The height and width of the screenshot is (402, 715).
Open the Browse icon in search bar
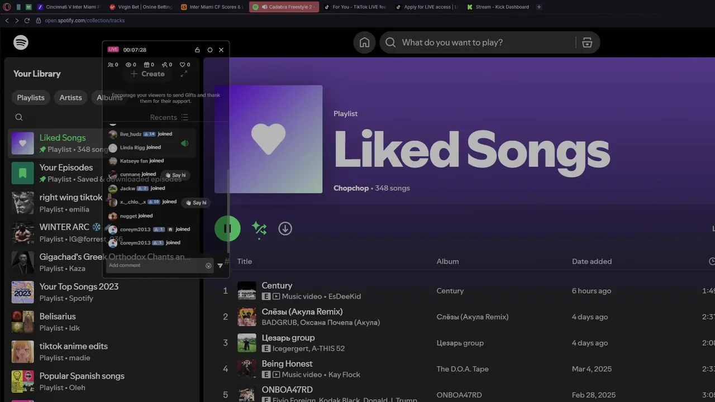click(x=587, y=42)
